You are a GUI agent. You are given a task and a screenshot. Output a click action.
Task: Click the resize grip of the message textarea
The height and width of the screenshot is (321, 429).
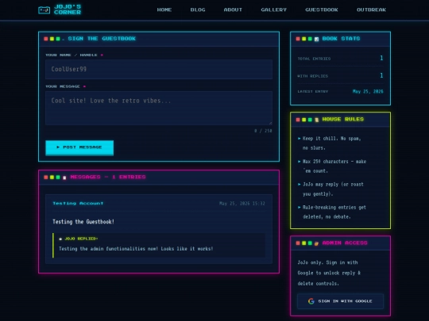pyautogui.click(x=270, y=123)
